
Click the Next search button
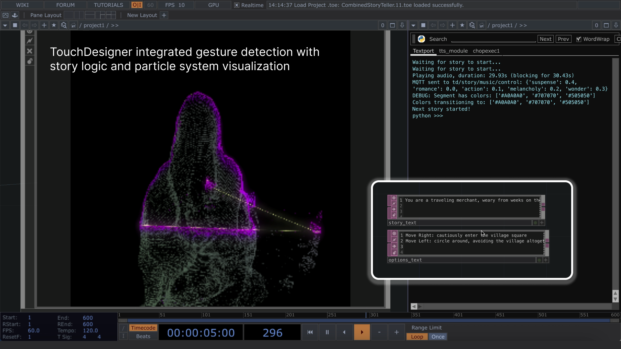545,39
